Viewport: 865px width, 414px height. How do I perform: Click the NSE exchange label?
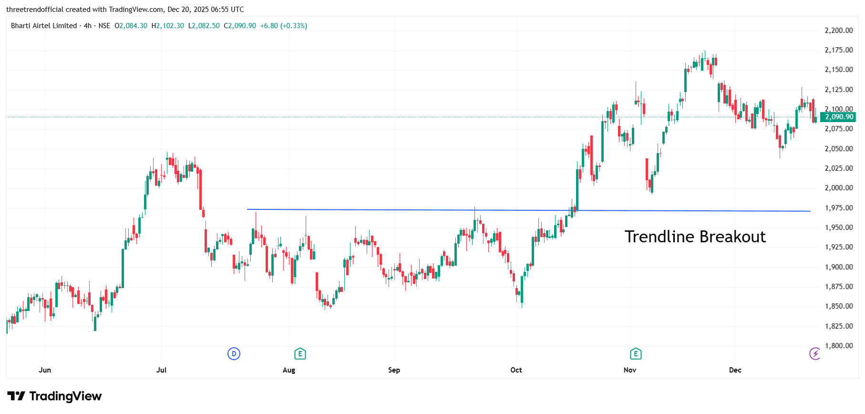click(x=104, y=26)
